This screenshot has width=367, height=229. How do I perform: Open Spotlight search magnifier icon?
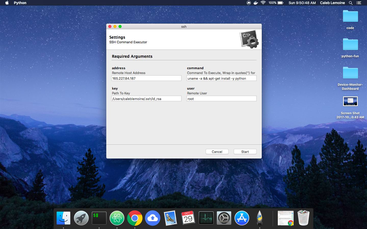(x=351, y=3)
